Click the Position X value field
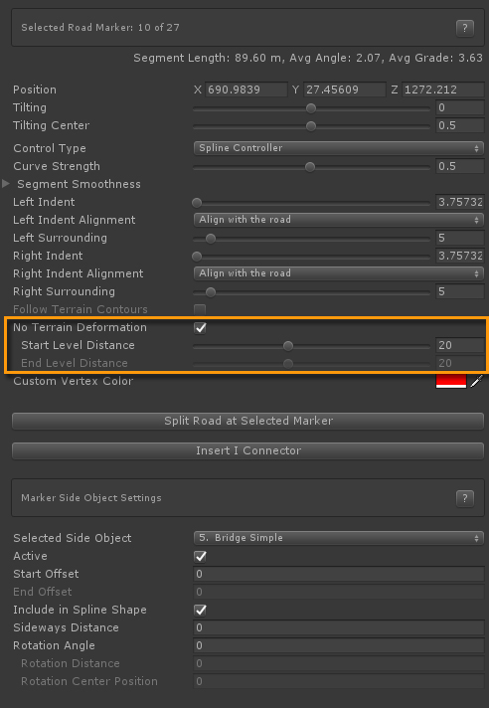Viewport: 489px width, 708px height. tap(246, 89)
